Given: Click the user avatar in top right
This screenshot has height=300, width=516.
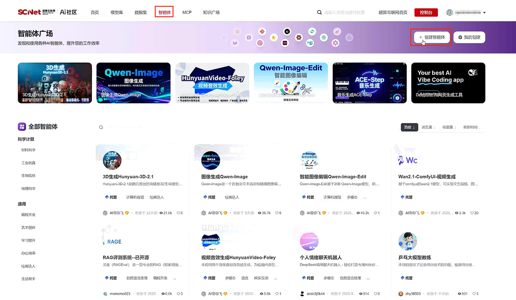Looking at the screenshot, I should (449, 12).
